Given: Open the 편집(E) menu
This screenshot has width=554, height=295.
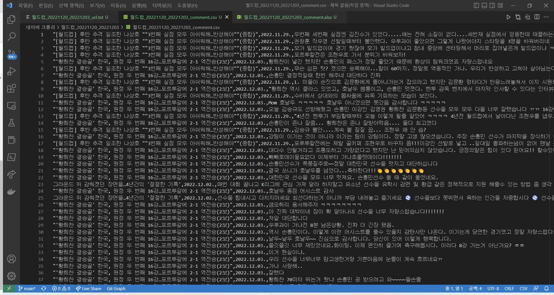Looking at the screenshot, I should 46,5.
